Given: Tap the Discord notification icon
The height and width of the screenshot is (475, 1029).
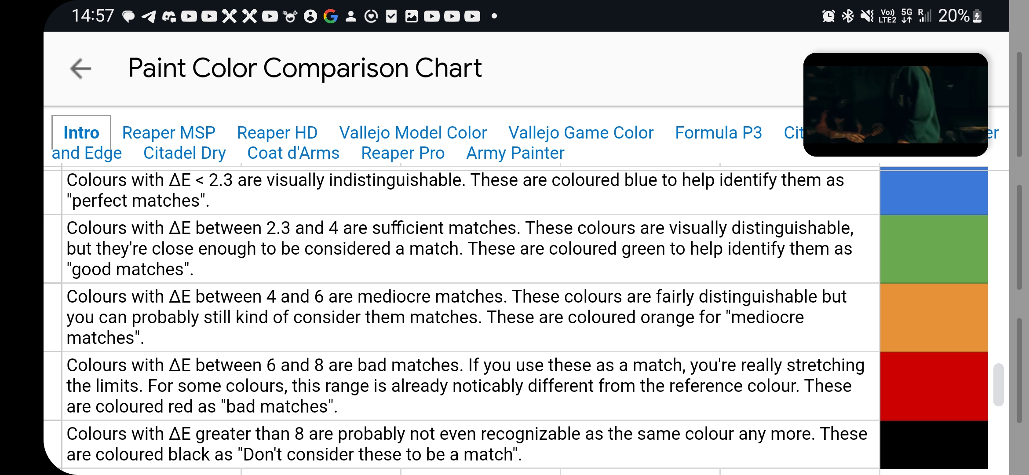Looking at the screenshot, I should coord(169,17).
